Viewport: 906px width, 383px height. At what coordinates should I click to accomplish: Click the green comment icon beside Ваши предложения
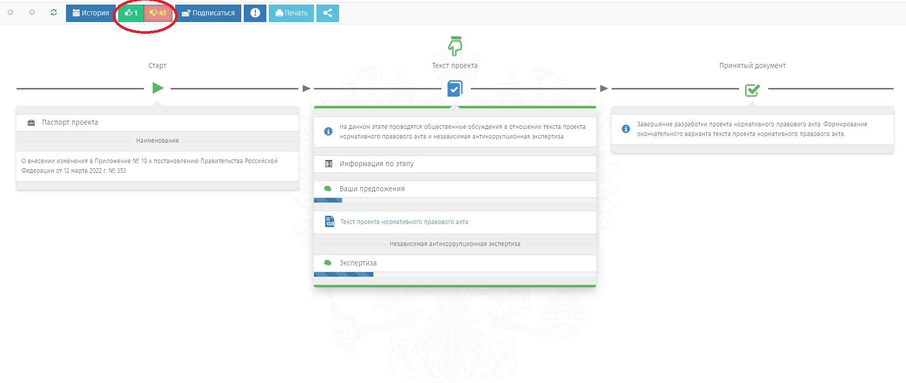coord(328,189)
